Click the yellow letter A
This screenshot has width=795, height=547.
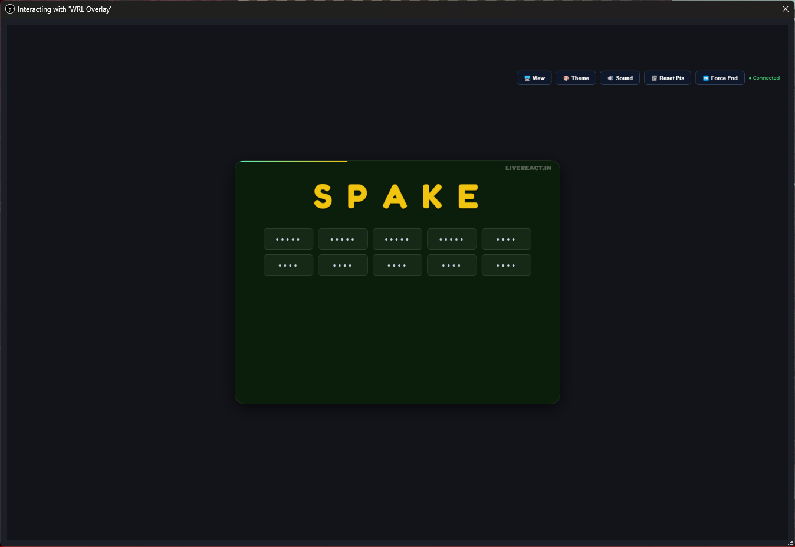tap(395, 196)
